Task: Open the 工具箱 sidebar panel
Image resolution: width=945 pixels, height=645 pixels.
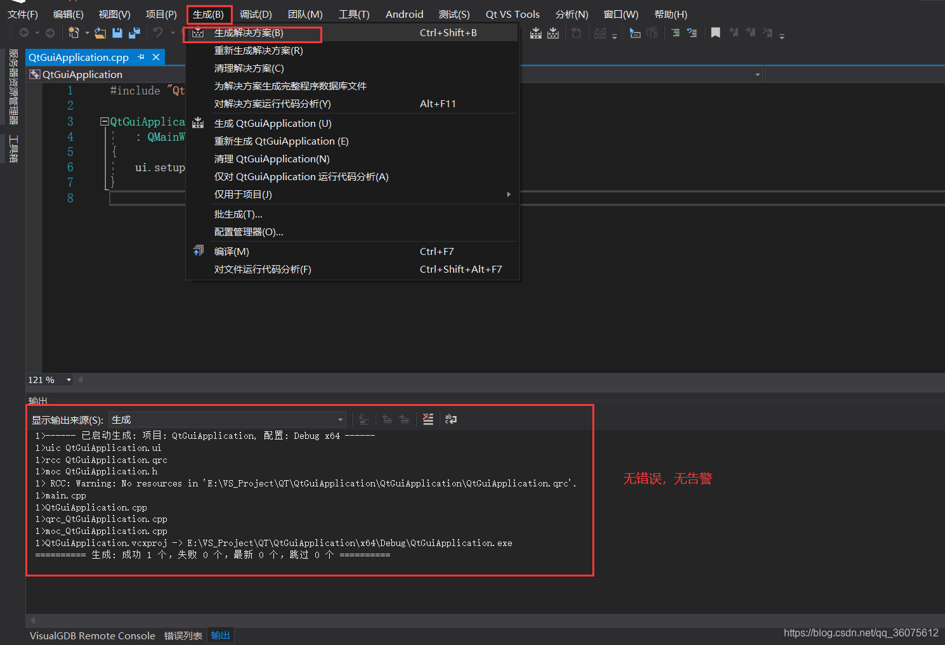Action: click(x=12, y=147)
